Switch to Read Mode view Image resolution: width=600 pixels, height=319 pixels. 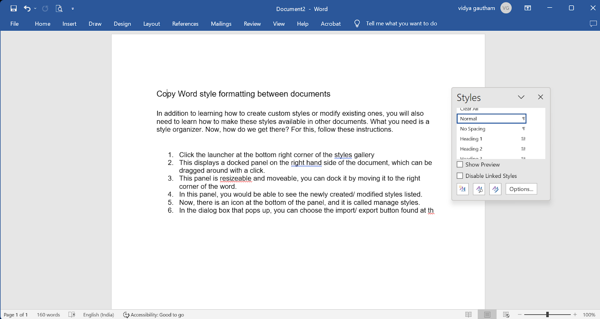[468, 315]
